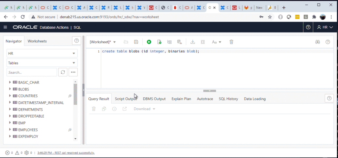This screenshot has height=158, width=338.
Task: Collapse the Navigator panel using the splitter handle
Action: (x=84, y=90)
